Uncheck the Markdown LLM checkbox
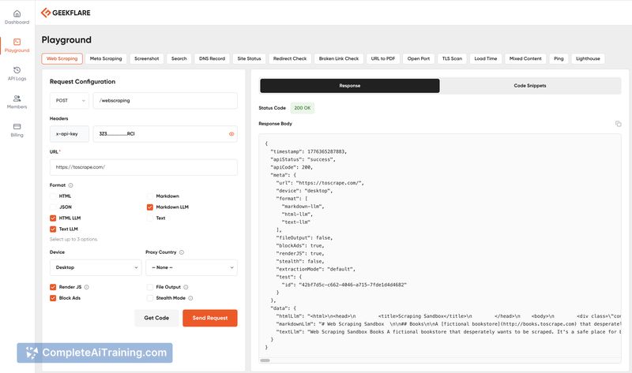The width and height of the screenshot is (632, 373). coord(150,207)
